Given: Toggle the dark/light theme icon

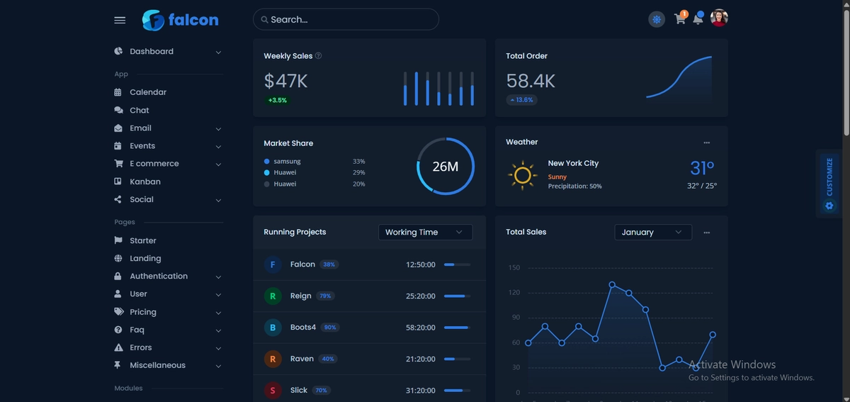Looking at the screenshot, I should tap(657, 19).
